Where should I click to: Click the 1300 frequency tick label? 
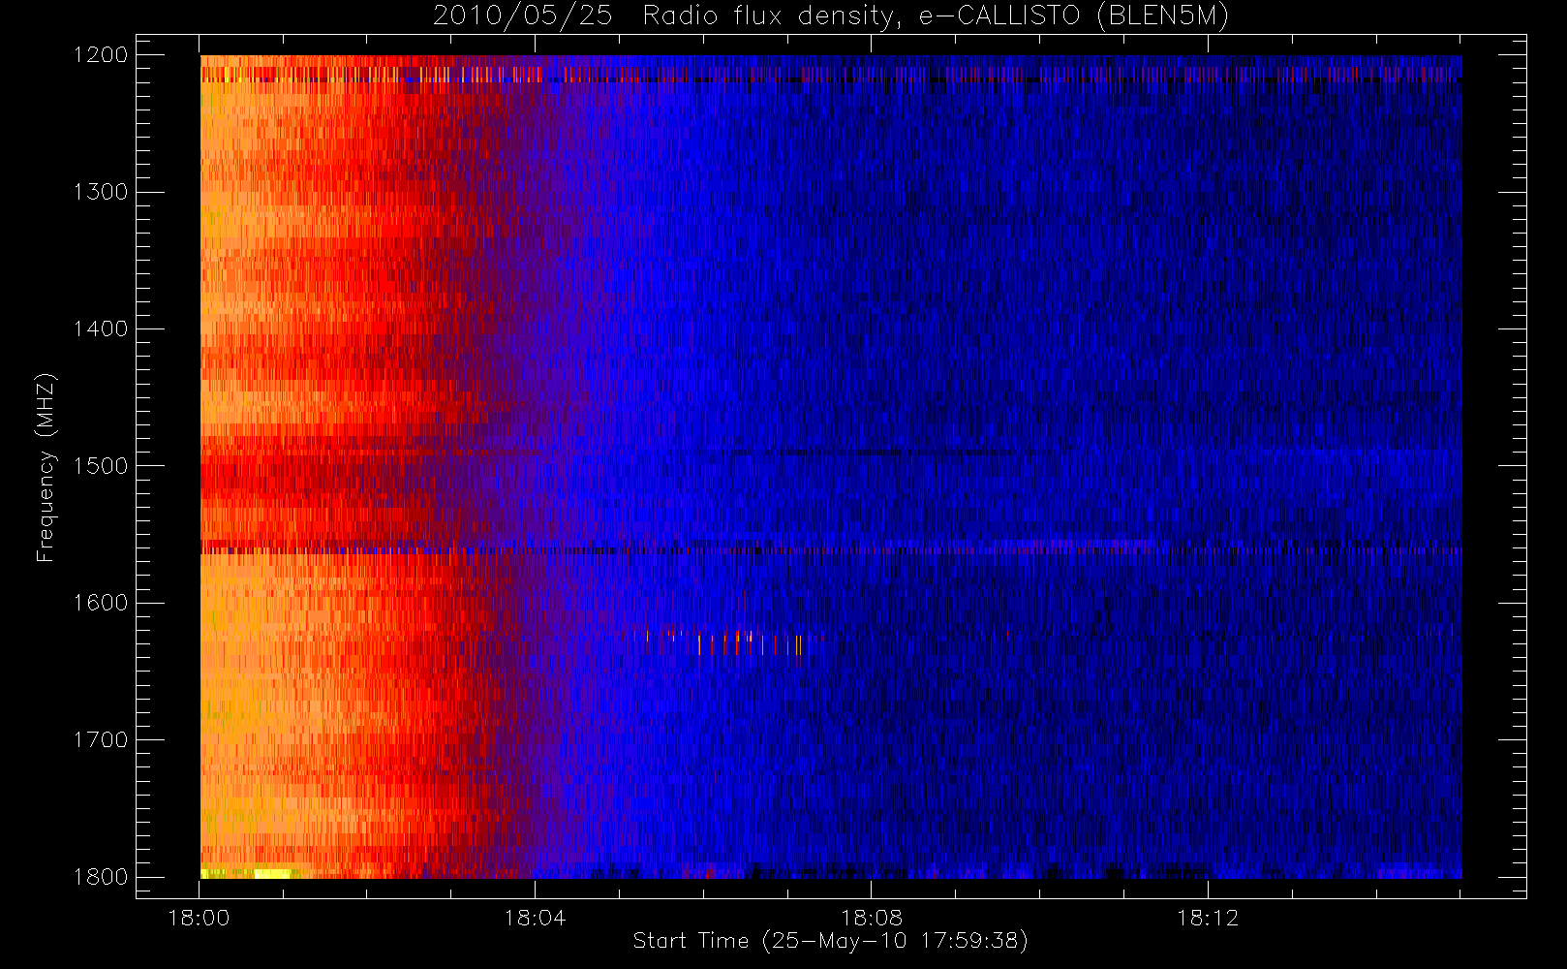tap(102, 192)
